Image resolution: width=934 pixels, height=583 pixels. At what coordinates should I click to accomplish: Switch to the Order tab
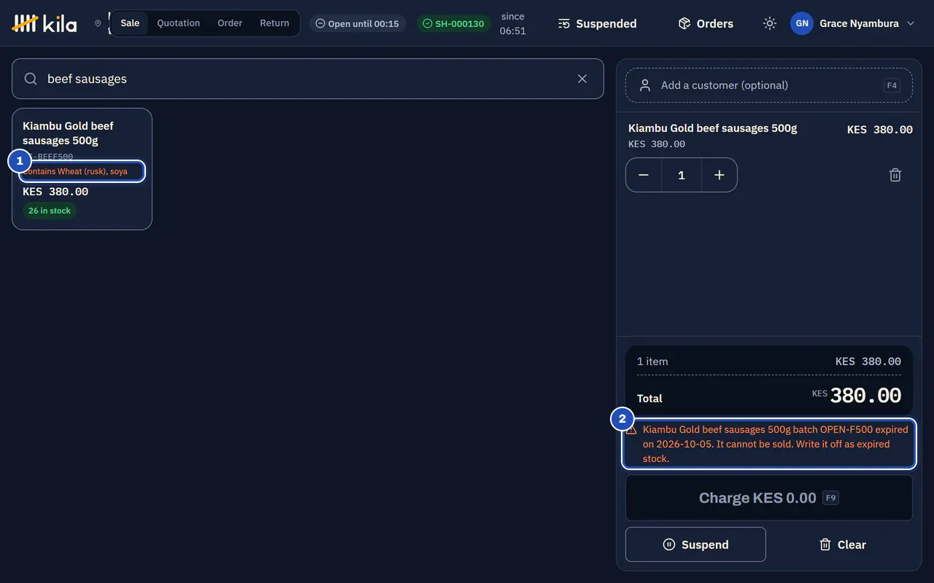230,23
